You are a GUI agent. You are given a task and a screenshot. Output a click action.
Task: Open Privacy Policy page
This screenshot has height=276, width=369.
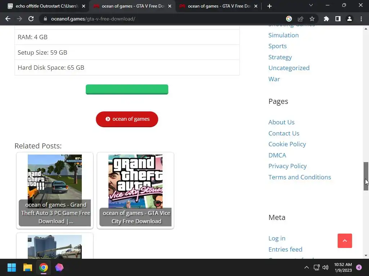tap(288, 166)
